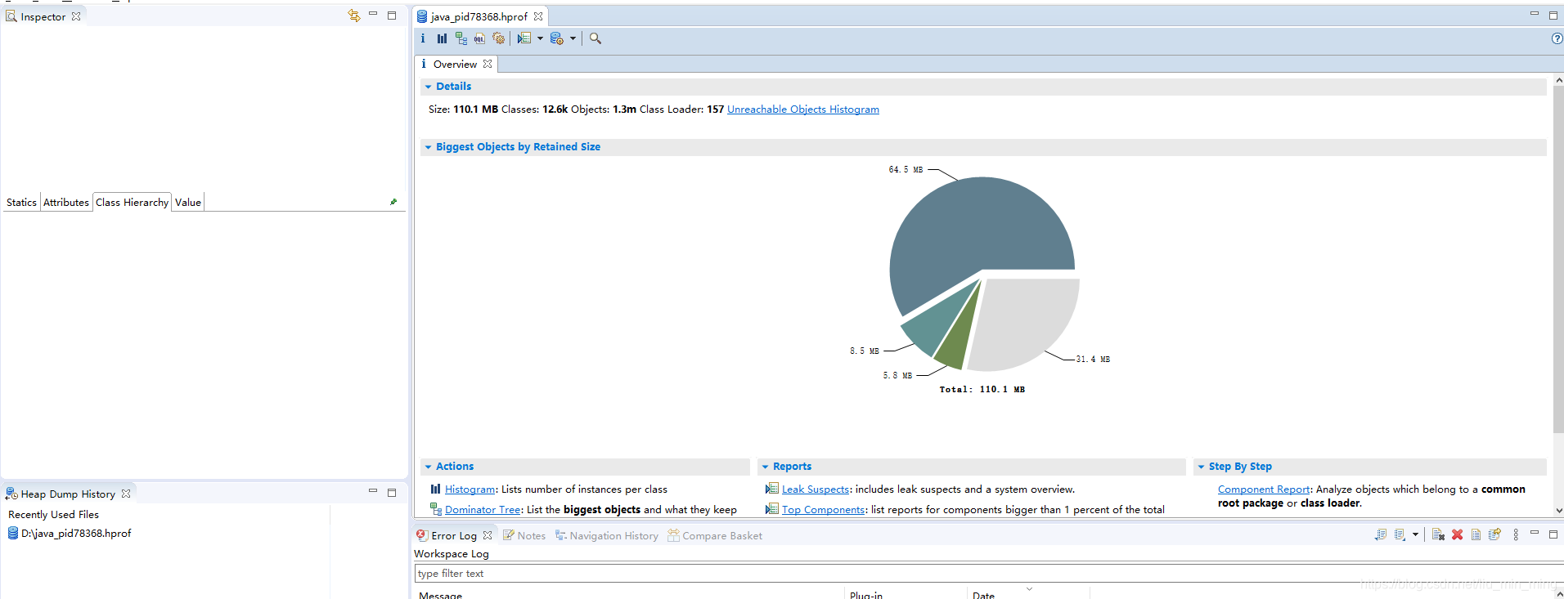Open the Overview info toolbar icon
This screenshot has width=1564, height=599.
[423, 38]
